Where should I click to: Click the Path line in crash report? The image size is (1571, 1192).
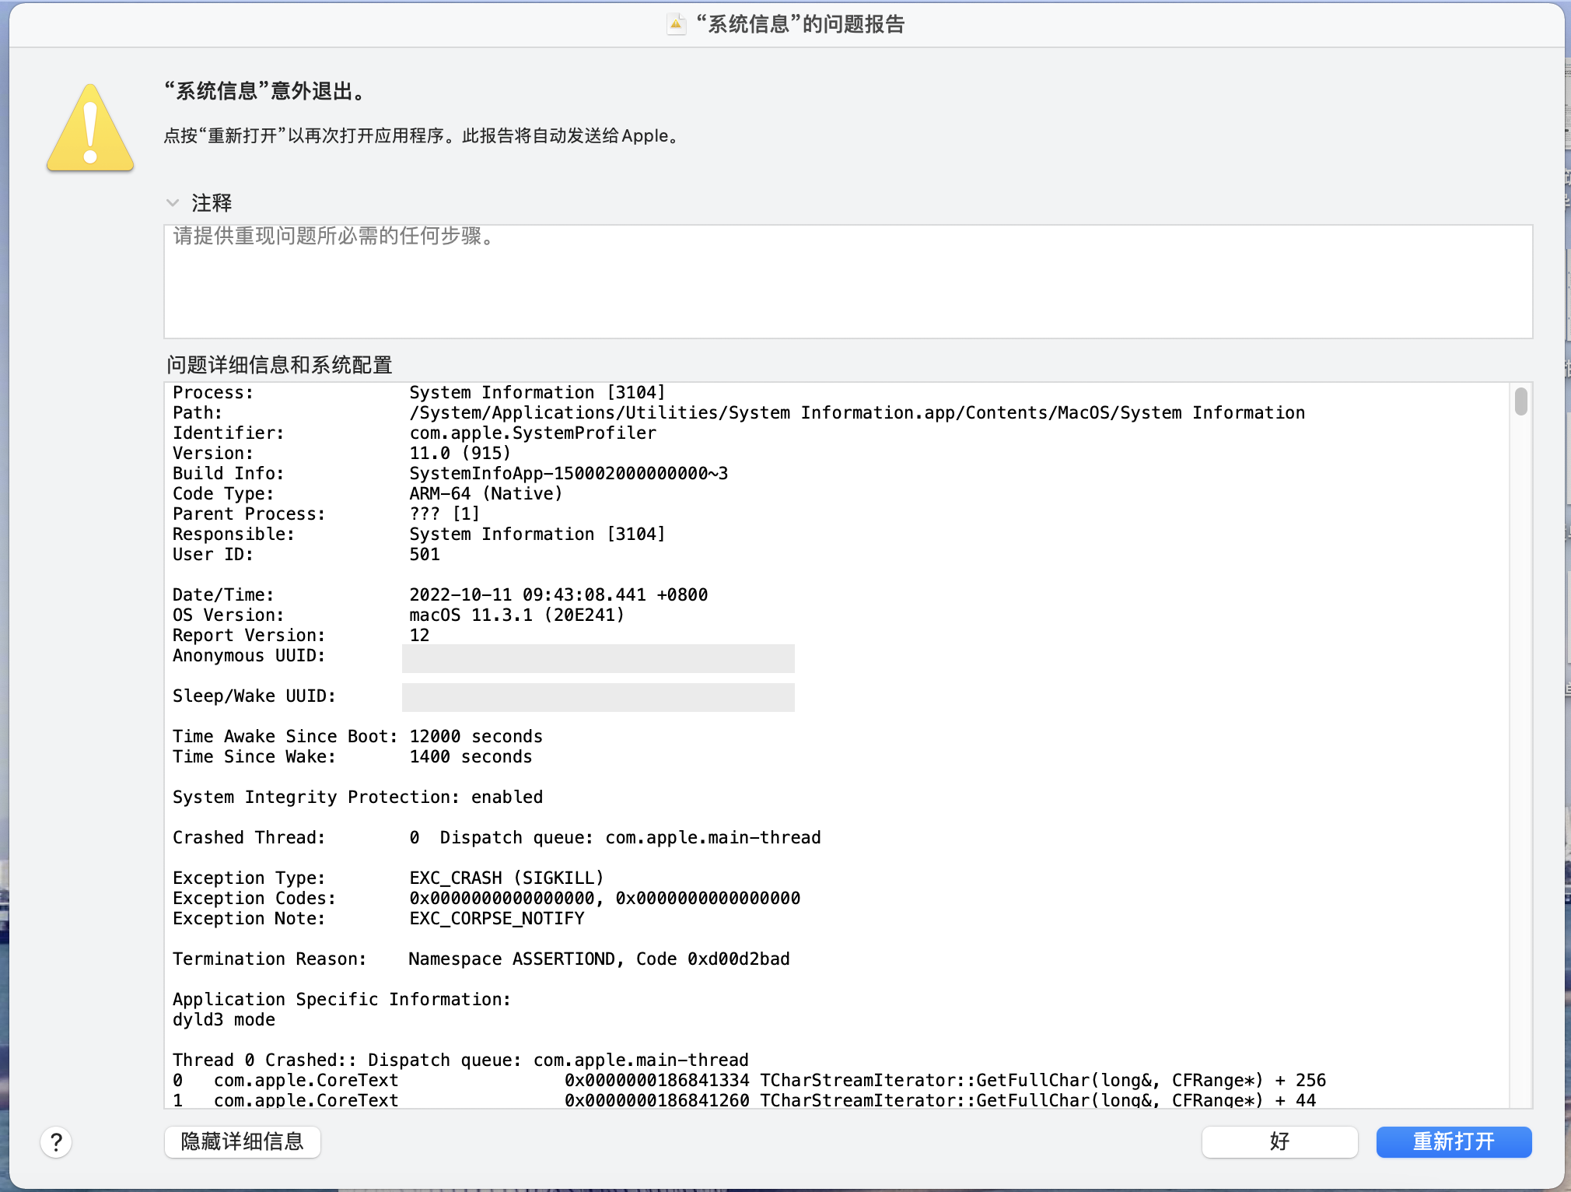click(x=856, y=412)
